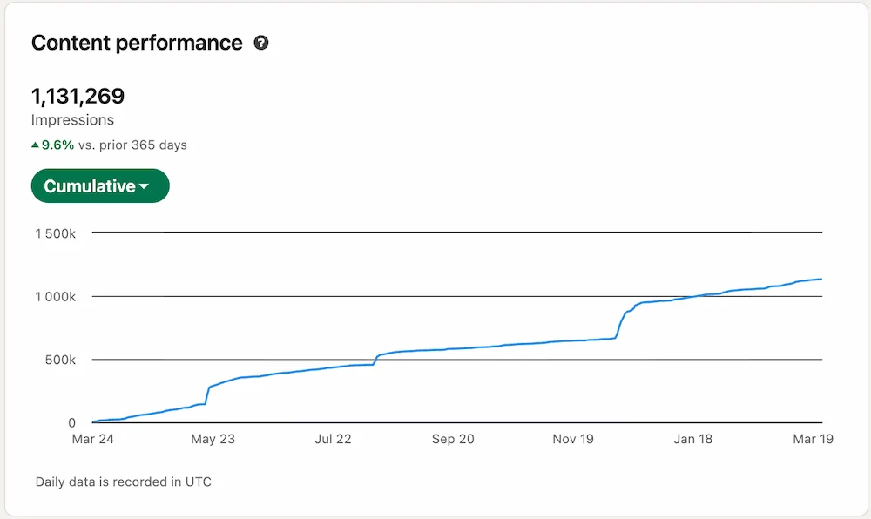Click the Mar 24 axis label
This screenshot has height=519, width=871.
point(92,439)
